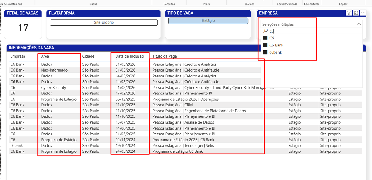
Task: Click the INFORMAÇÕES DA VAGA table title
Action: click(31, 48)
